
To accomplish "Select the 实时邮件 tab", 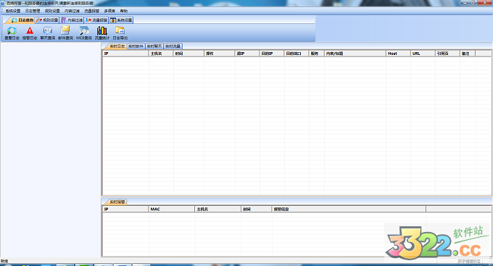I will [136, 46].
